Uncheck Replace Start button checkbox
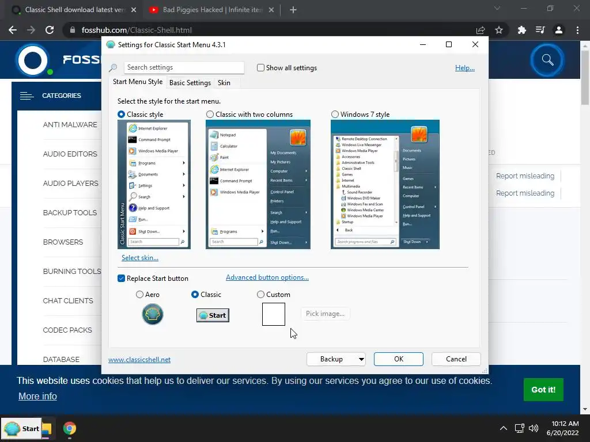590x442 pixels. 121,278
